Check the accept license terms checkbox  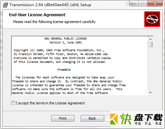tap(13, 103)
